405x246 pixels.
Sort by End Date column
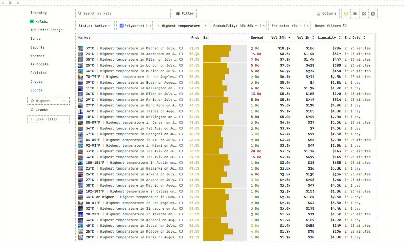click(355, 38)
